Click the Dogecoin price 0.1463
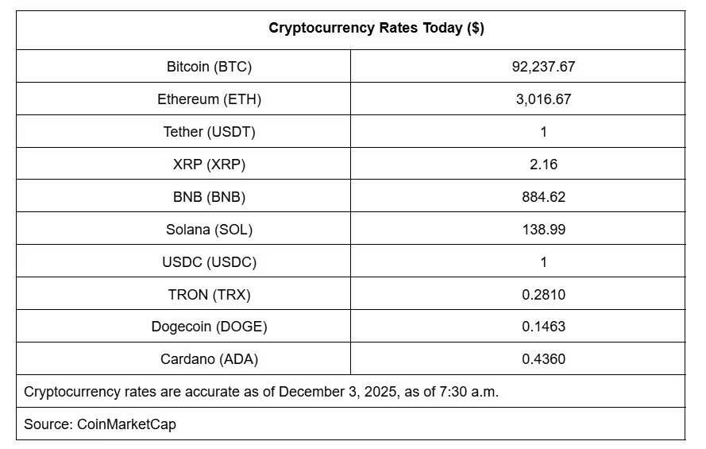The width and height of the screenshot is (706, 449). (x=543, y=327)
